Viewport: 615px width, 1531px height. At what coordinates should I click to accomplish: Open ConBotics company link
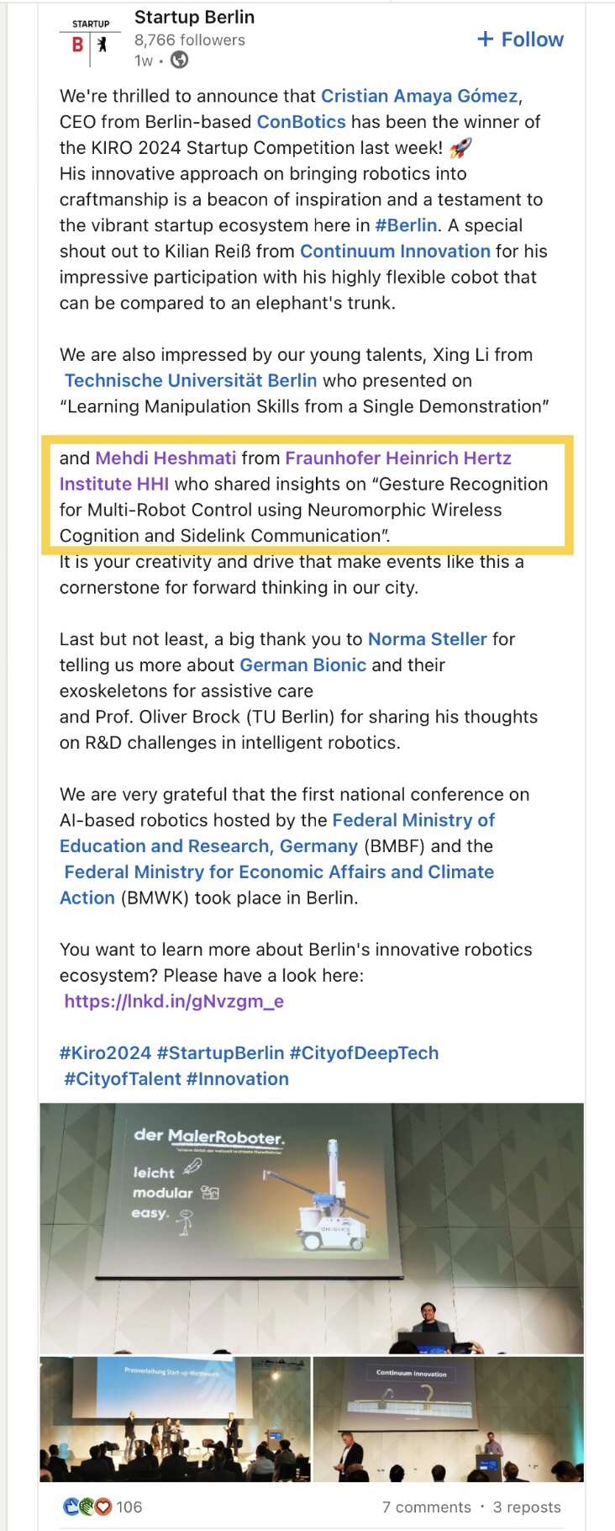pos(301,122)
